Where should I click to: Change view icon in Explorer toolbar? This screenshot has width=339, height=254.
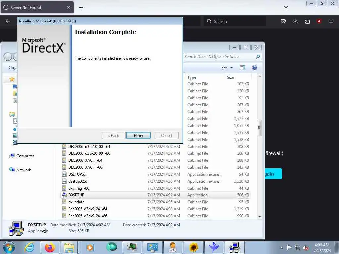point(224,68)
